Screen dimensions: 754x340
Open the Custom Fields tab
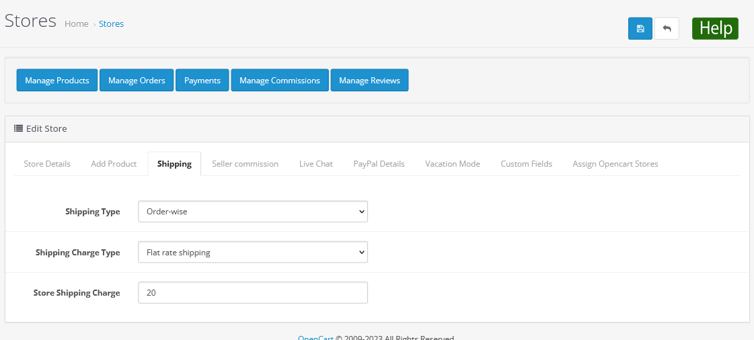point(527,164)
